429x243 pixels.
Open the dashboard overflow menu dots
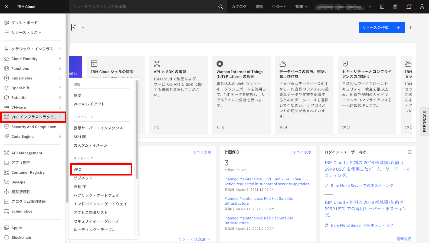(411, 28)
